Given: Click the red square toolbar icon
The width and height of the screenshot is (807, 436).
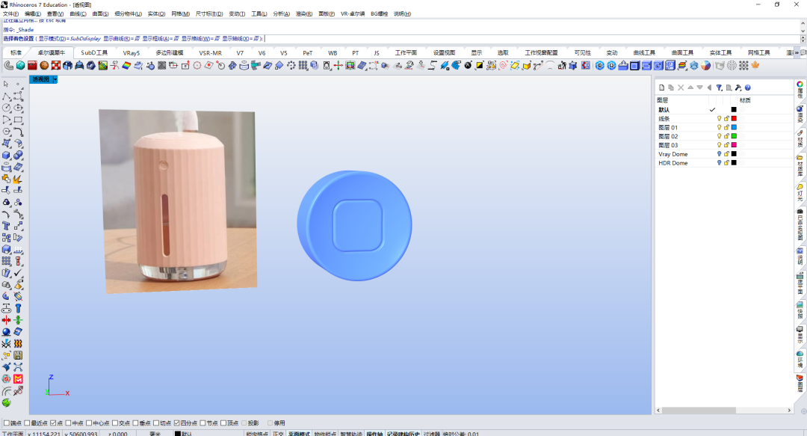Looking at the screenshot, I should (x=32, y=66).
